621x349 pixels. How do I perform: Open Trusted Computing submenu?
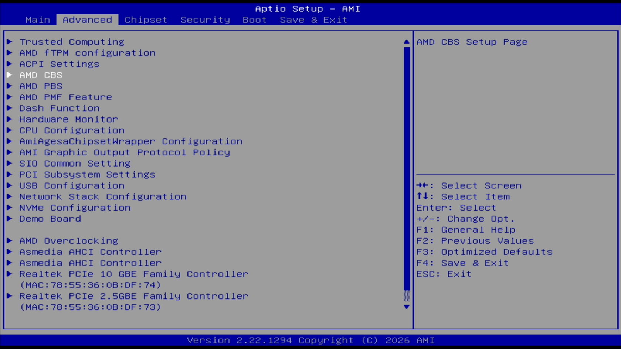click(x=72, y=42)
